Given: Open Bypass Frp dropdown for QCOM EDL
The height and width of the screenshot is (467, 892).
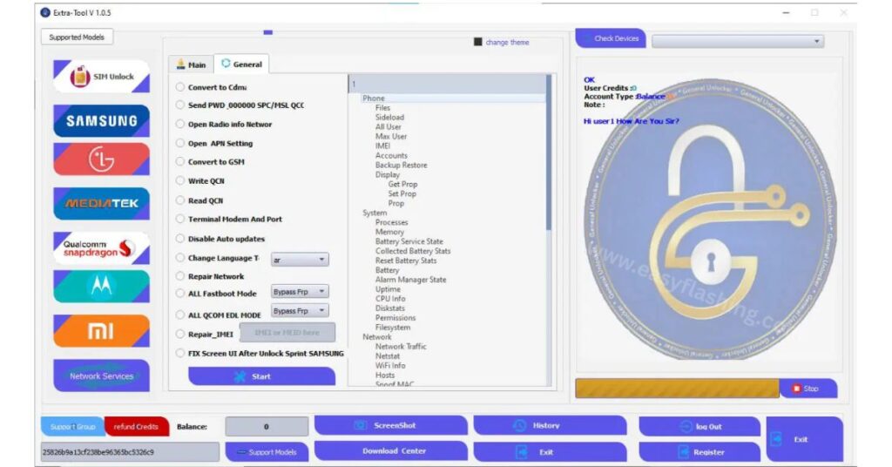Looking at the screenshot, I should tap(300, 310).
